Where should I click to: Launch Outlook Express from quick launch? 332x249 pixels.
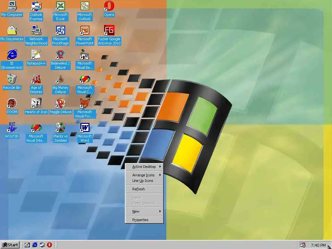pos(42,245)
